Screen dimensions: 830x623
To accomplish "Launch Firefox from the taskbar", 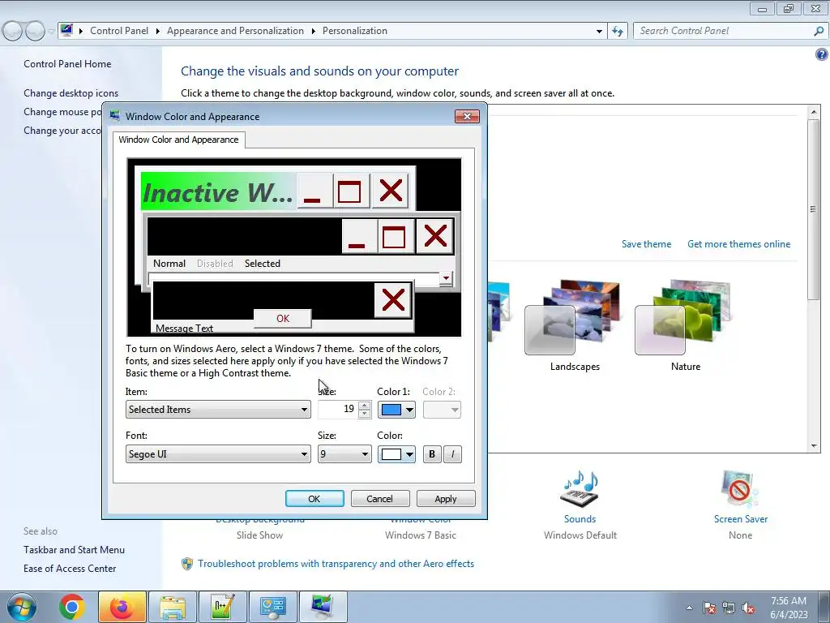I will [122, 607].
